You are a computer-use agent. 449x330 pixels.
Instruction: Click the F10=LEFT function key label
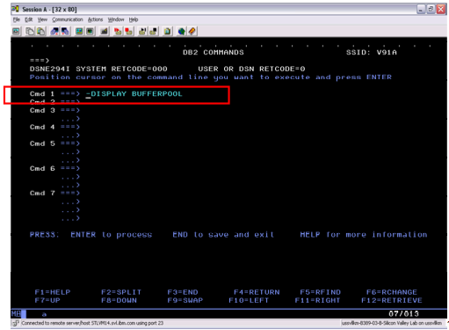click(x=249, y=300)
